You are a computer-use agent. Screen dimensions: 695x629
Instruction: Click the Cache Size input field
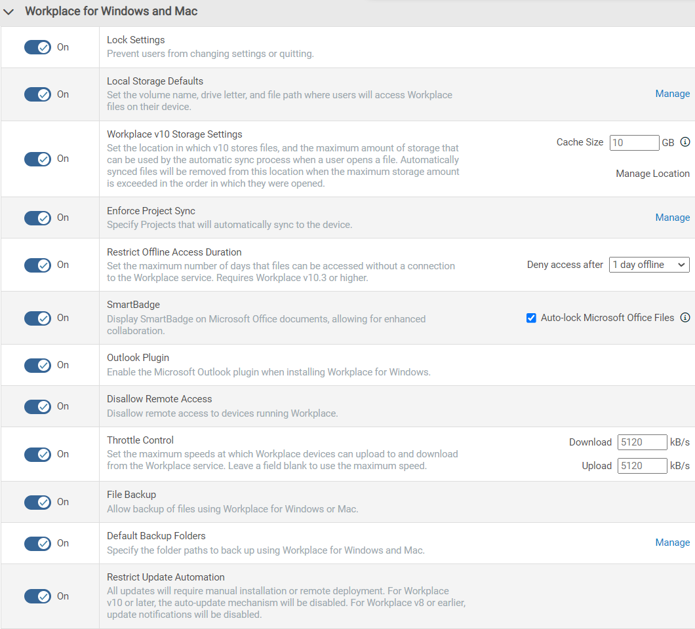pos(634,142)
